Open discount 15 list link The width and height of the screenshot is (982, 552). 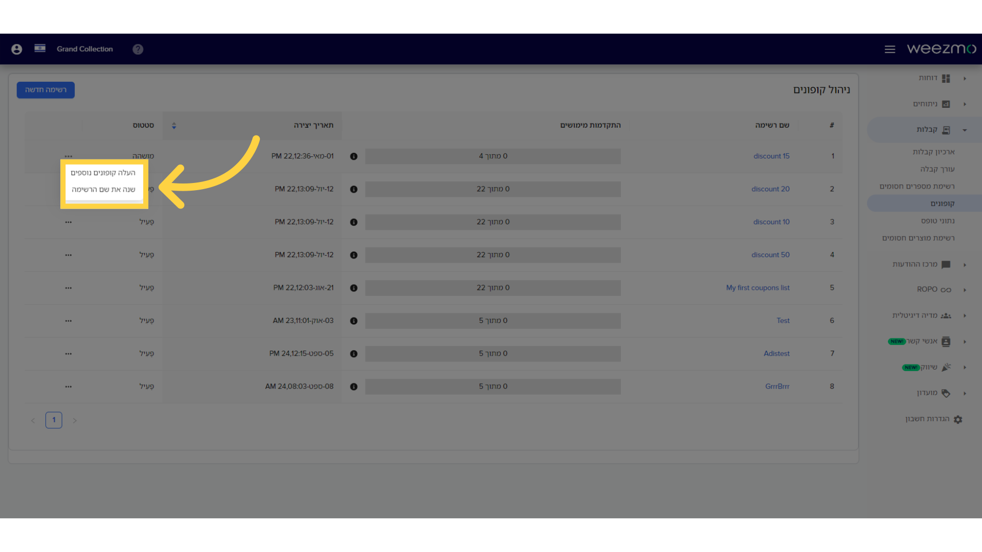click(772, 156)
